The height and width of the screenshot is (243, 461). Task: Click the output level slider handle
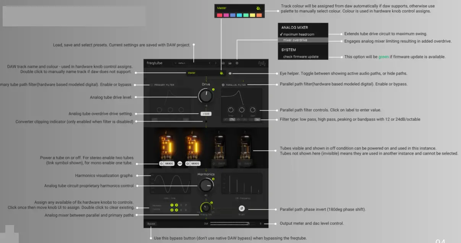click(249, 224)
